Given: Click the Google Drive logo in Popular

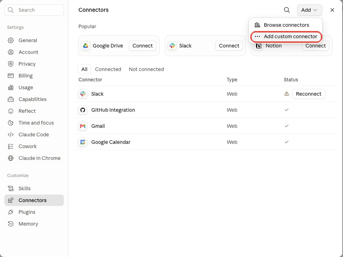Looking at the screenshot, I should [86, 46].
